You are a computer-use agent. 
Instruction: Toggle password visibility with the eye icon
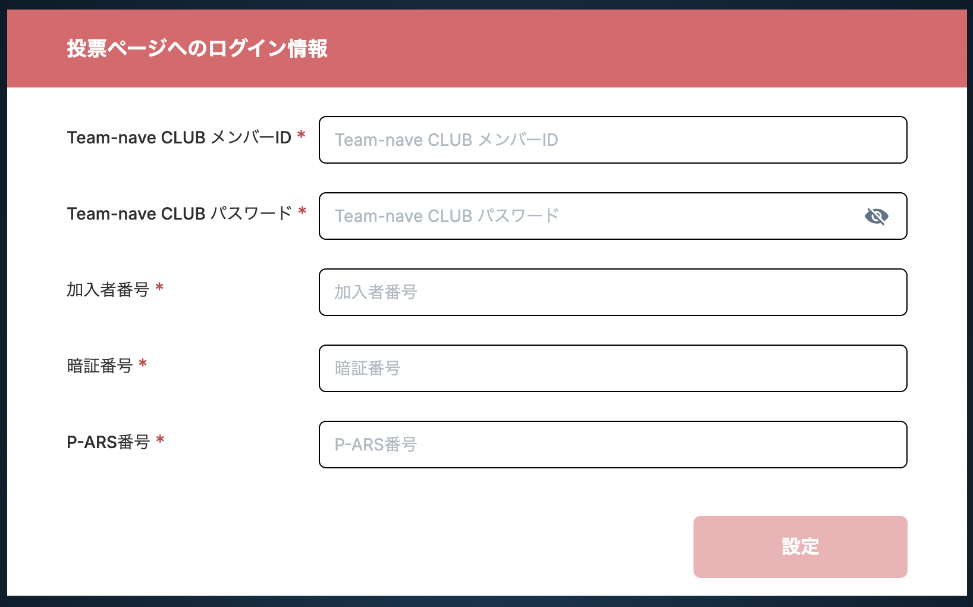[x=876, y=216]
